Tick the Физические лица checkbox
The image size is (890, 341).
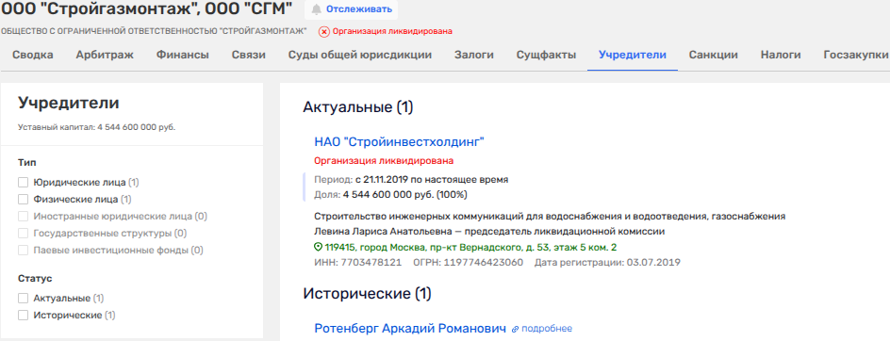(24, 200)
